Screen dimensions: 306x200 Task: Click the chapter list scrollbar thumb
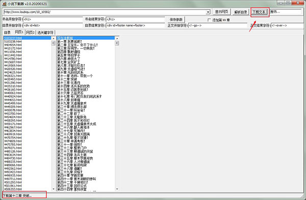(x=117, y=43)
